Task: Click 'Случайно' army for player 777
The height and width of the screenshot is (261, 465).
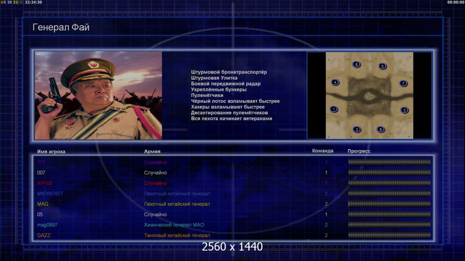Action: pos(155,162)
